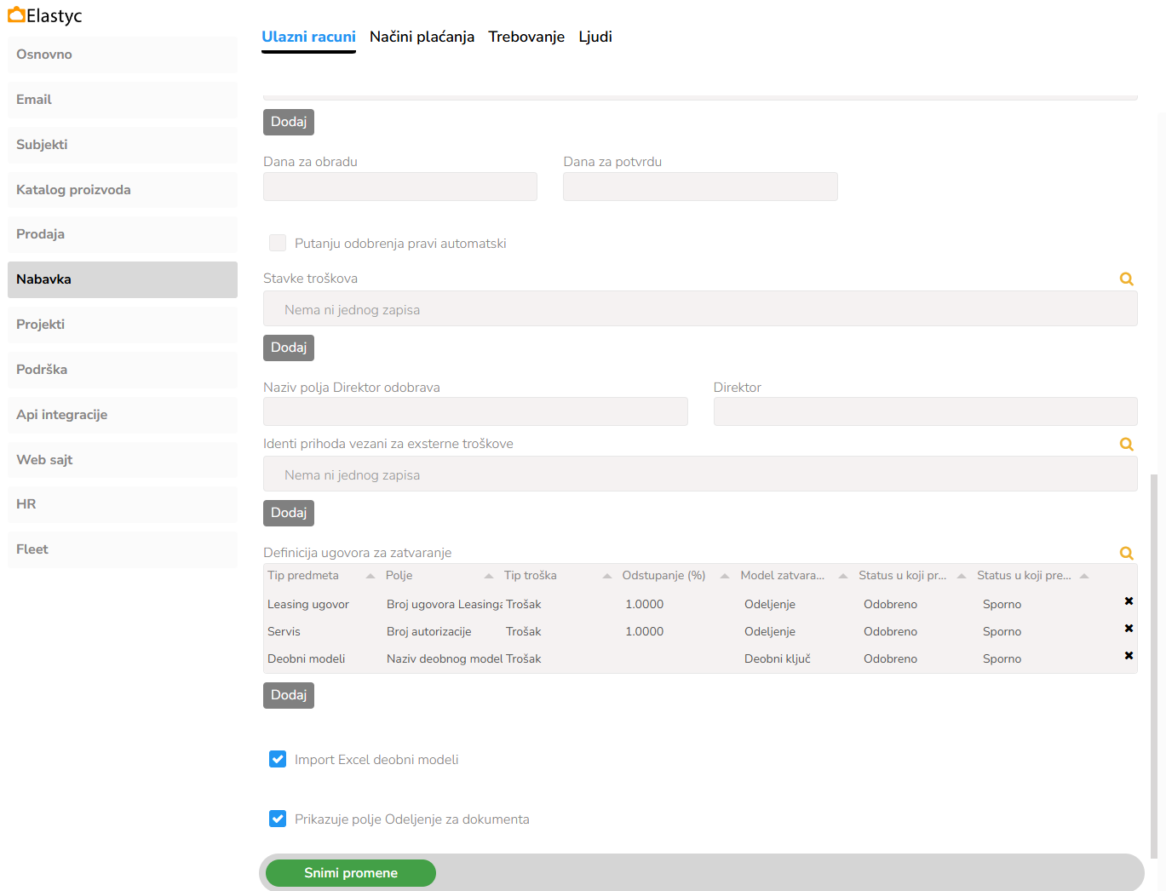Image resolution: width=1166 pixels, height=891 pixels.
Task: Focus the Dana za obradu field
Action: [x=400, y=187]
